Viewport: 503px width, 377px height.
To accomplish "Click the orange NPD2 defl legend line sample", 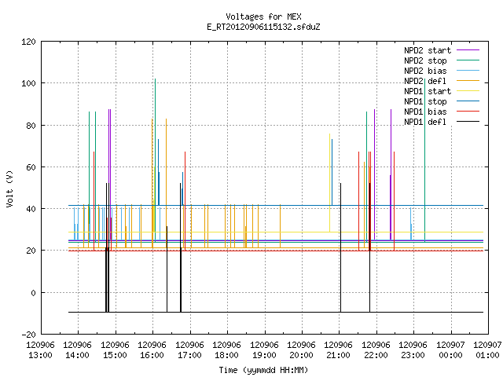I will (x=468, y=81).
